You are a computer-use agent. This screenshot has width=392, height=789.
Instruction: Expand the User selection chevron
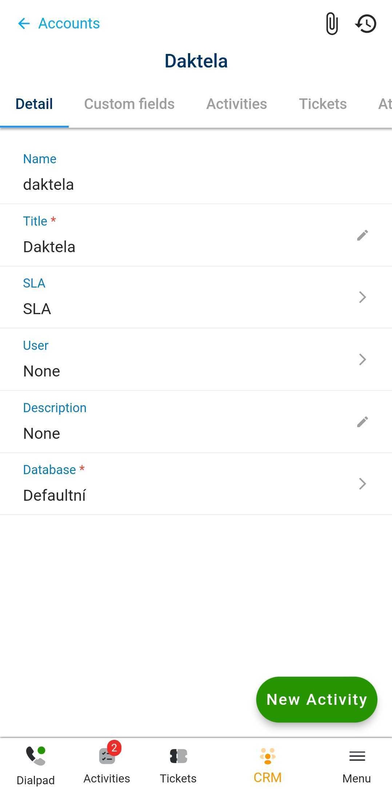362,360
